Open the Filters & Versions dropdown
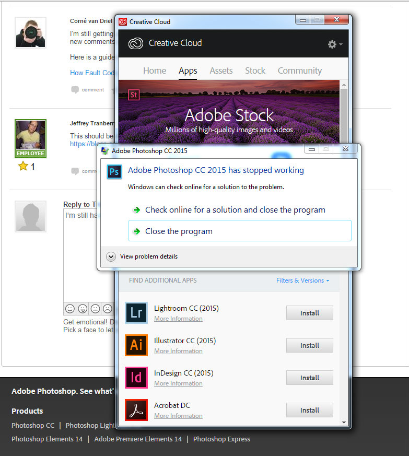 (303, 280)
